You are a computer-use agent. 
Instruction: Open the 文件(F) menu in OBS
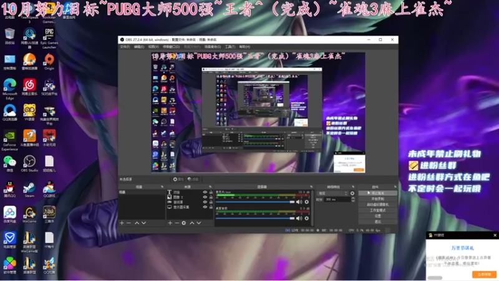pos(125,47)
